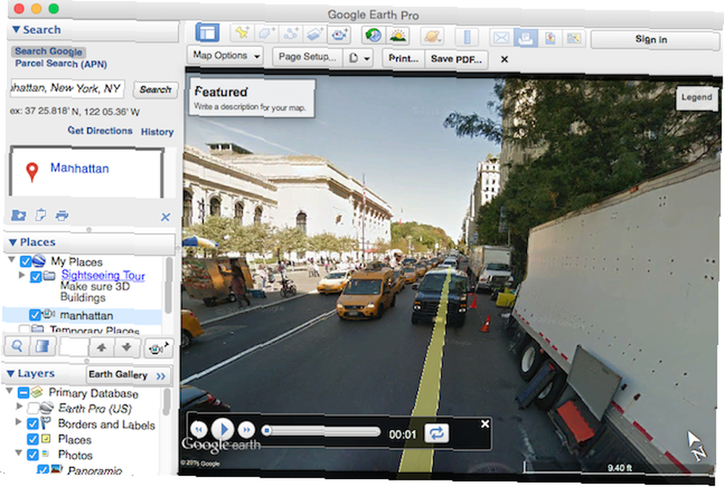Open the Get Directions link
Screen dimensions: 724x487
[x=100, y=131]
